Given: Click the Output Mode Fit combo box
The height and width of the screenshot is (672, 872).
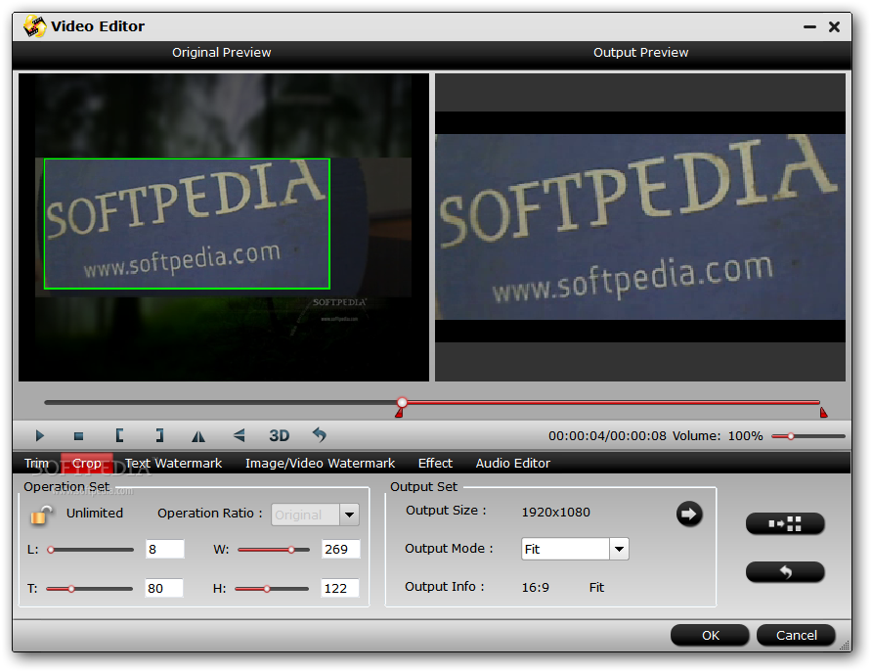Looking at the screenshot, I should [x=575, y=549].
